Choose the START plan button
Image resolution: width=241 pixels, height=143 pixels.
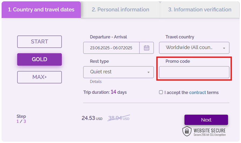(x=39, y=42)
